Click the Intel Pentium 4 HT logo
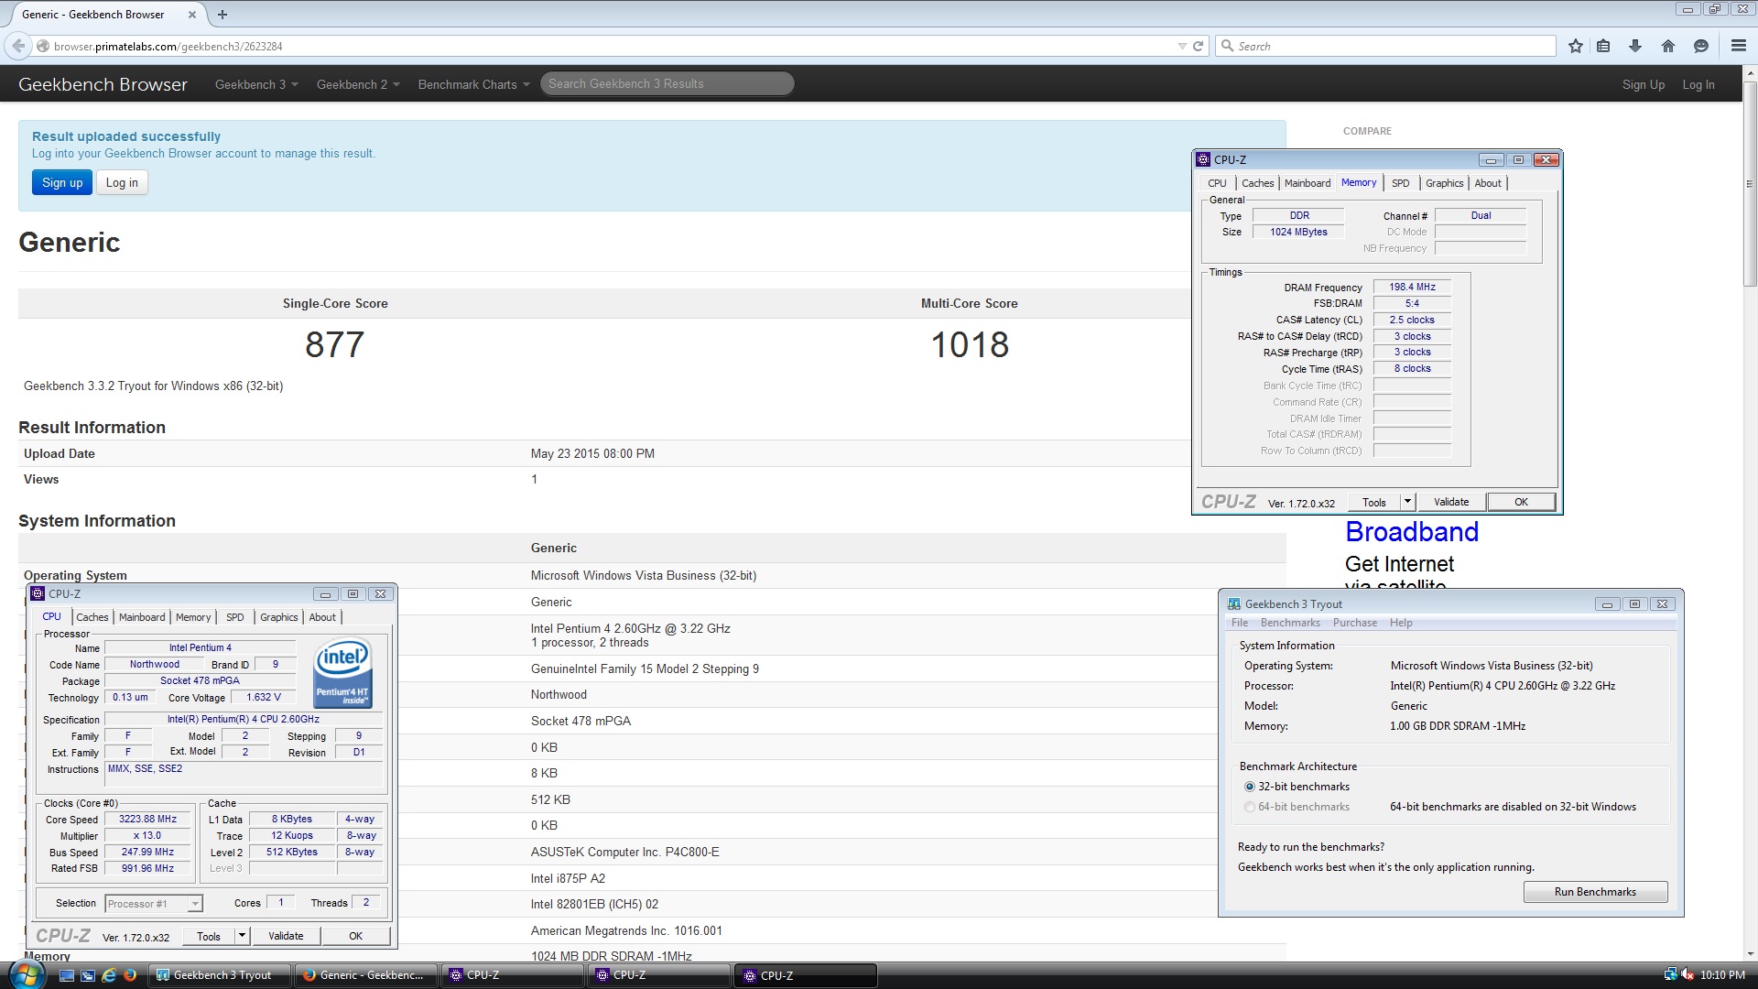The image size is (1758, 989). click(x=342, y=673)
